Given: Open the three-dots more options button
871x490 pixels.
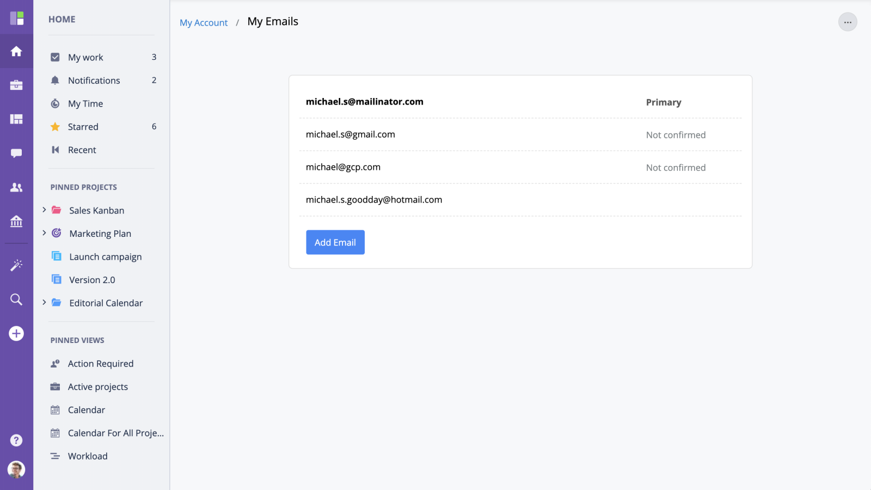Looking at the screenshot, I should pos(848,22).
